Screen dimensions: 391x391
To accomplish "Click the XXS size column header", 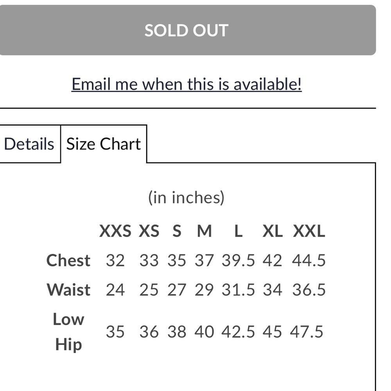I will [x=115, y=231].
